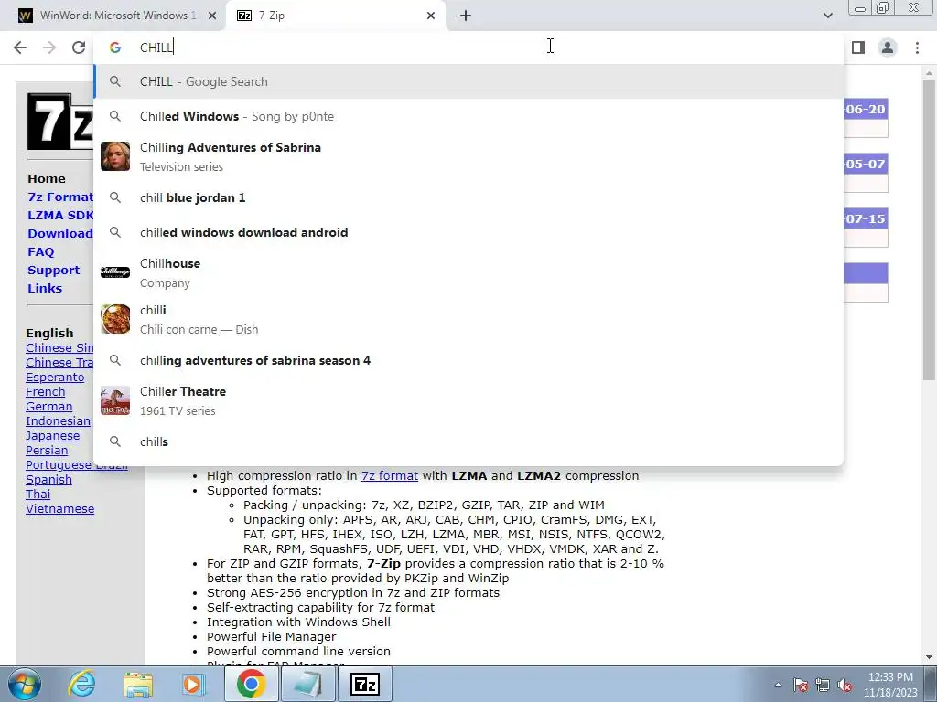This screenshot has height=702, width=937.
Task: Switch to the WinWorld Microsoft Windows tab
Action: click(x=113, y=16)
